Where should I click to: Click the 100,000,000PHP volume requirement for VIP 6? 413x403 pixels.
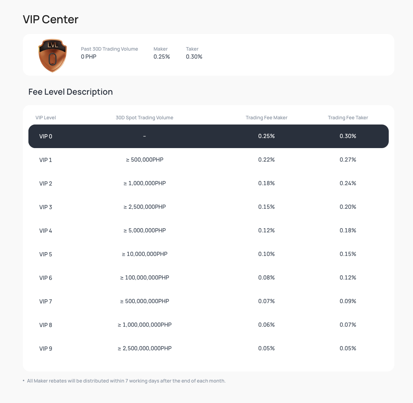click(144, 277)
